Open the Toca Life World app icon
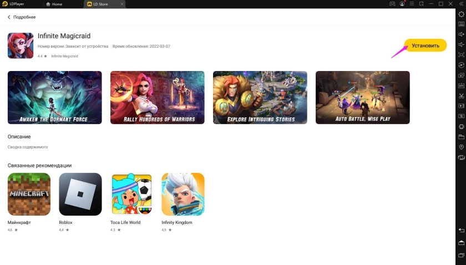Screen dimensions: 466x265 [x=131, y=194]
